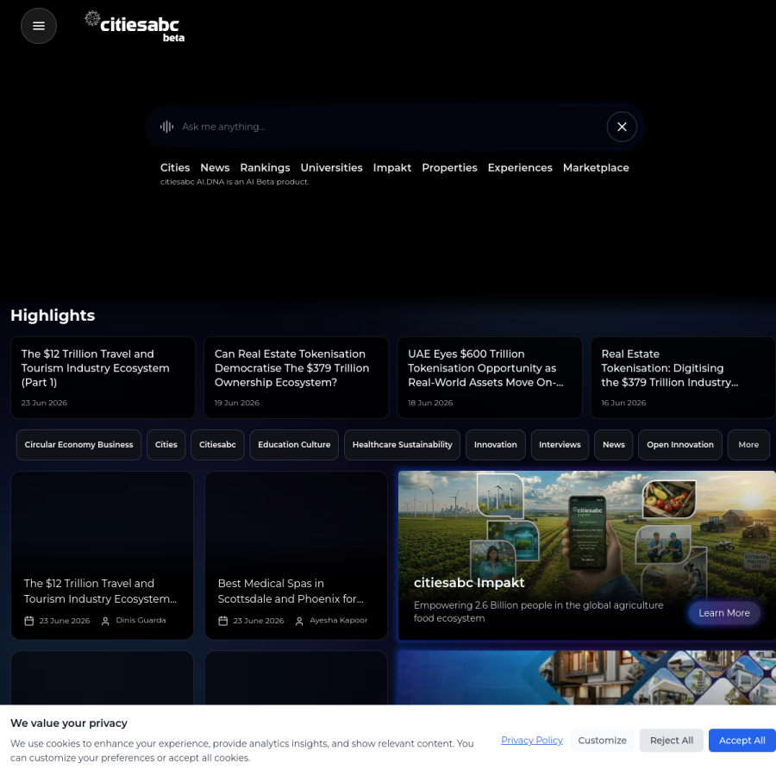776x776 pixels.
Task: Clear search with the X button
Action: coord(622,127)
